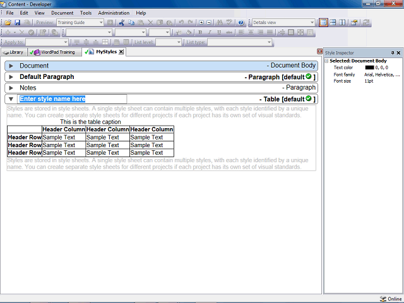Viewport: 404px width, 303px height.
Task: Expand the Document style row
Action: [x=11, y=66]
